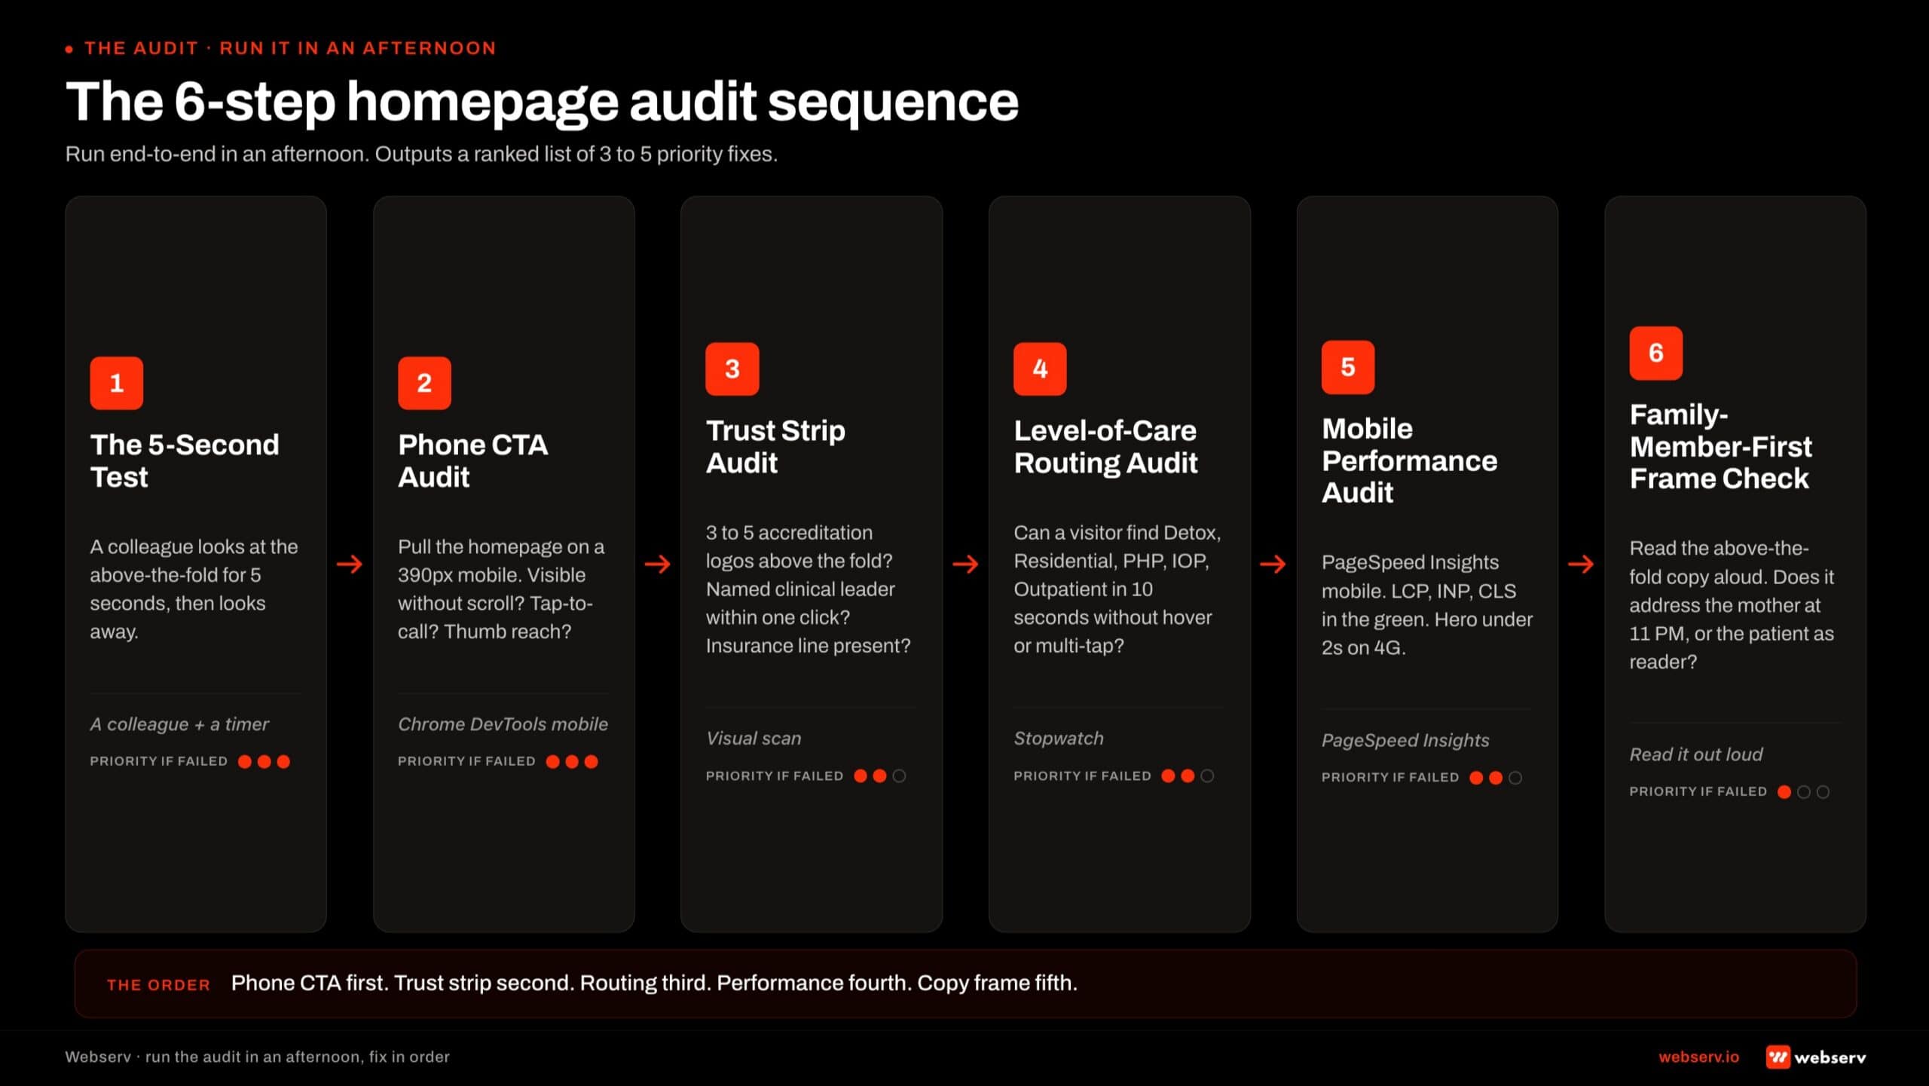Click the red number 2 step badge
The height and width of the screenshot is (1086, 1929).
coord(424,383)
